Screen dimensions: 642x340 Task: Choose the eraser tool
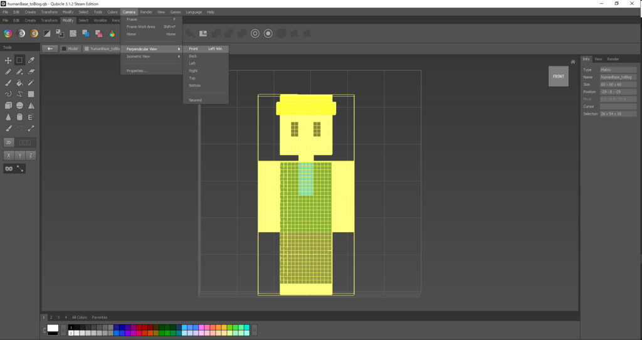click(x=31, y=72)
